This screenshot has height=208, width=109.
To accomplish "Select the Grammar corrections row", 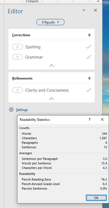I will tap(52, 57).
